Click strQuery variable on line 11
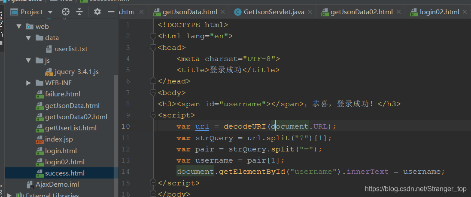The height and width of the screenshot is (197, 471). pos(214,138)
